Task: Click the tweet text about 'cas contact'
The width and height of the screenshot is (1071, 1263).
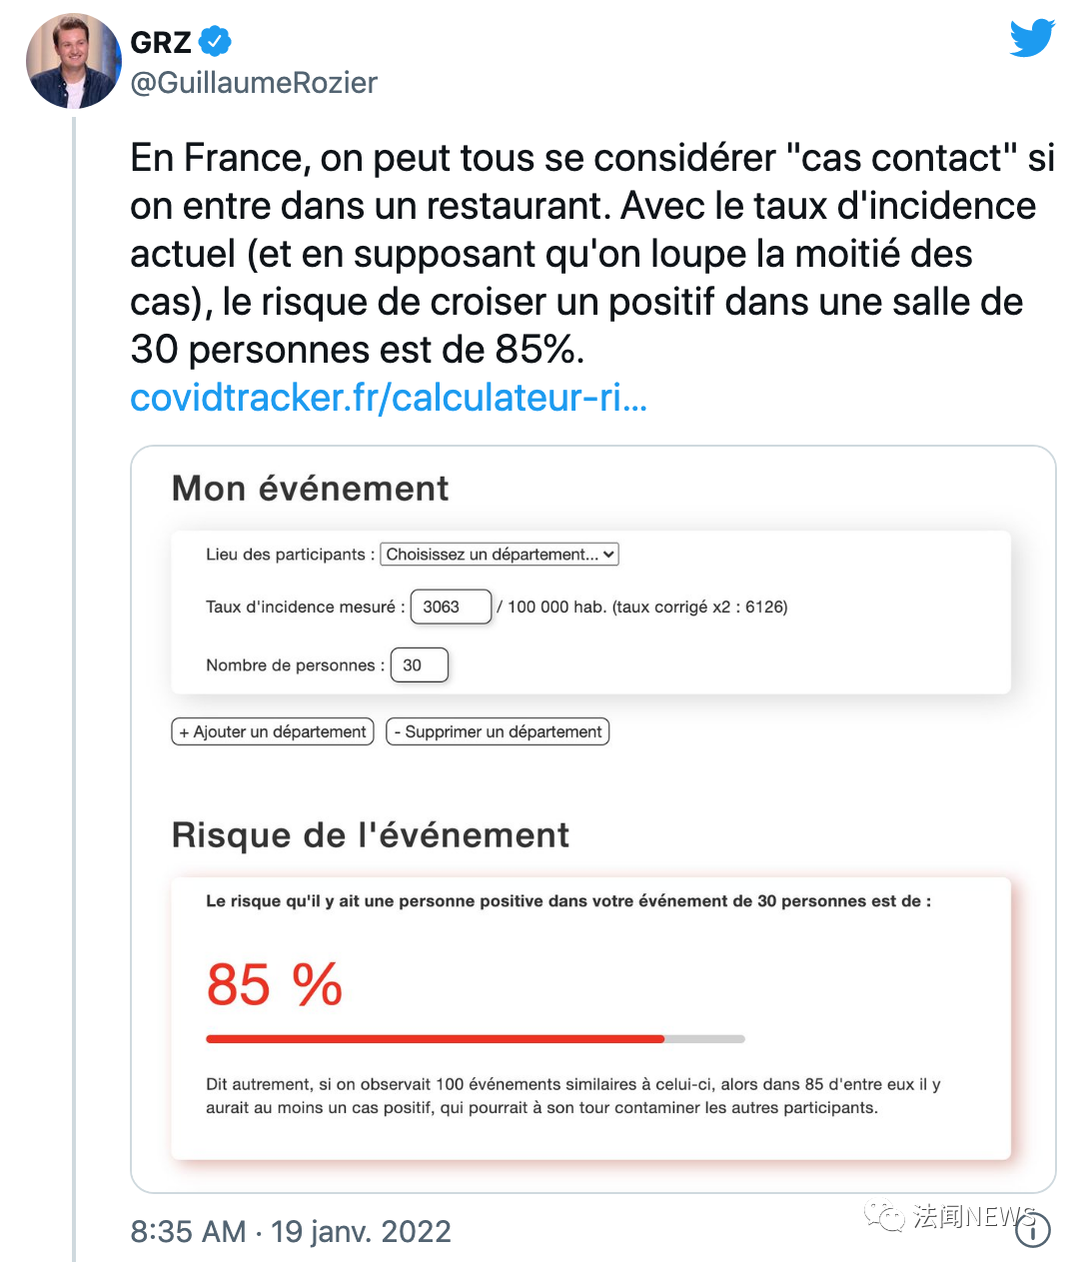Action: click(591, 254)
